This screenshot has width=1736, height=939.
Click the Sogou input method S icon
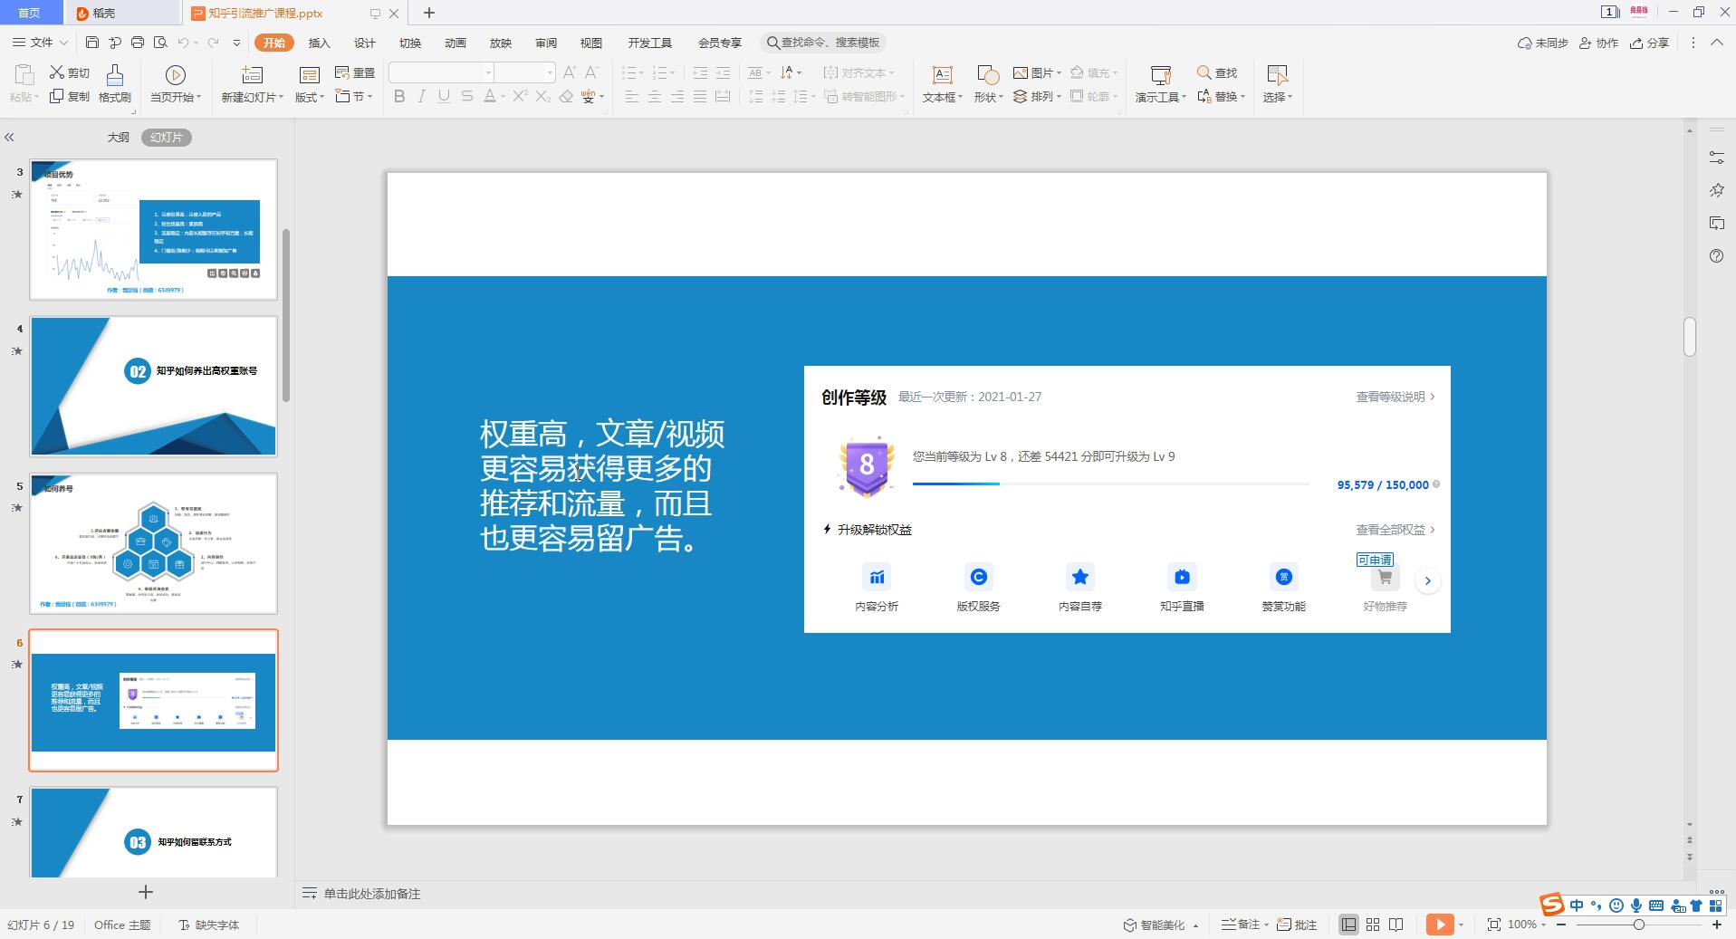pyautogui.click(x=1552, y=905)
